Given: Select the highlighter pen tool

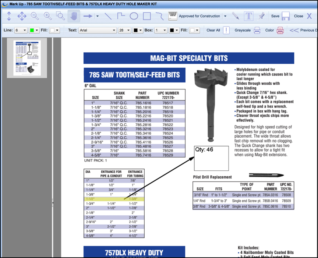Looking at the screenshot, I should coord(236,16).
